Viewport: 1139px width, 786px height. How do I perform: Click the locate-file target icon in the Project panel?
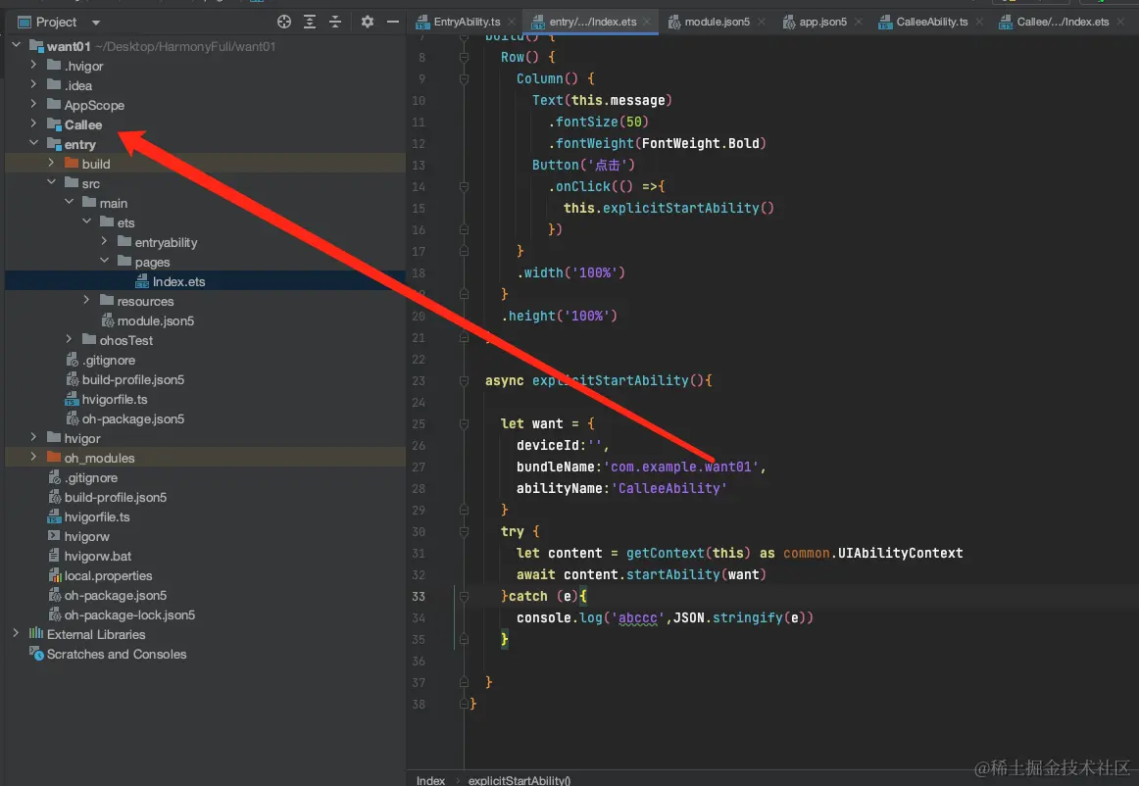click(284, 22)
